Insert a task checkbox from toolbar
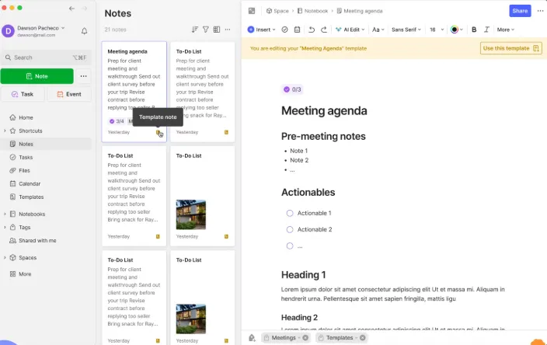The height and width of the screenshot is (345, 547). (x=284, y=30)
